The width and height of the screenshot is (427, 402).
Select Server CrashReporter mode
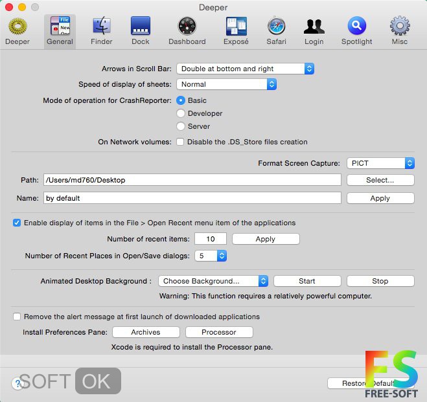[181, 126]
